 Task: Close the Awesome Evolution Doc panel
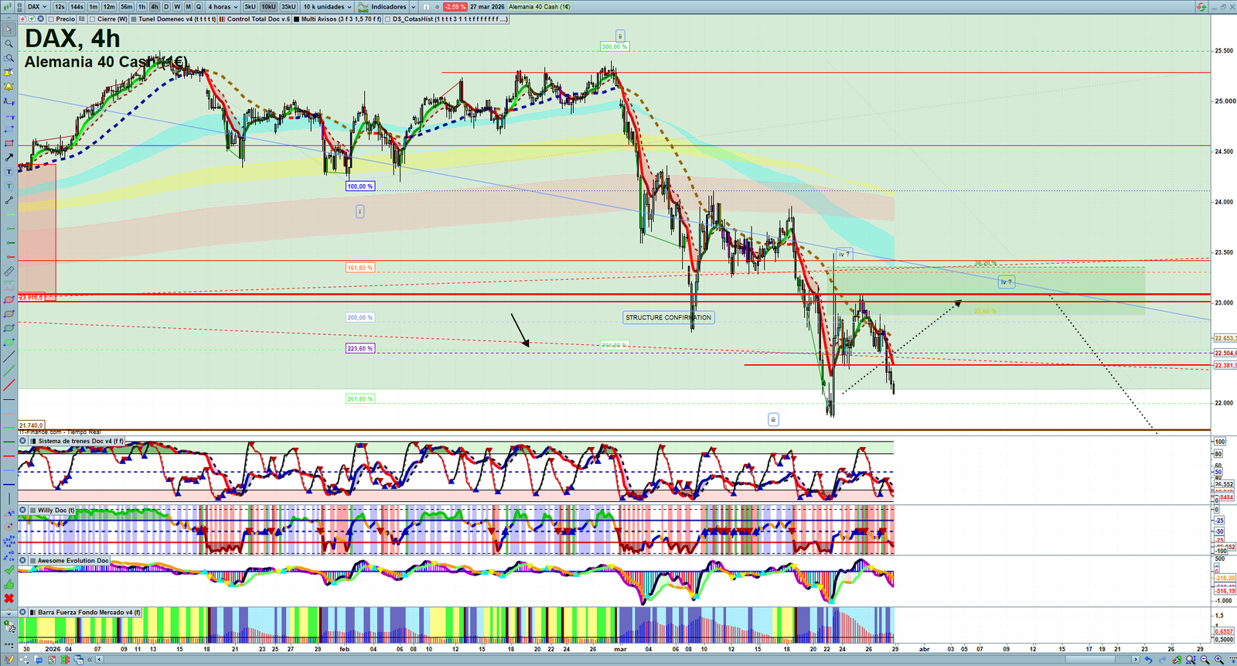tap(22, 561)
